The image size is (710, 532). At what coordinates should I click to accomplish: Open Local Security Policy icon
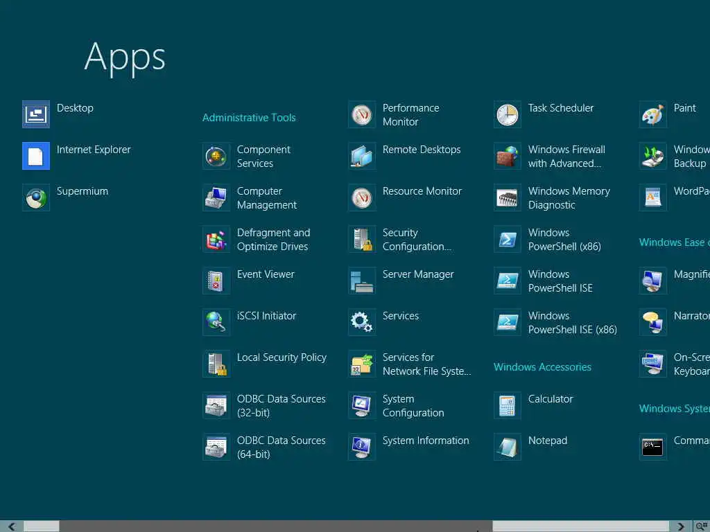pos(216,364)
